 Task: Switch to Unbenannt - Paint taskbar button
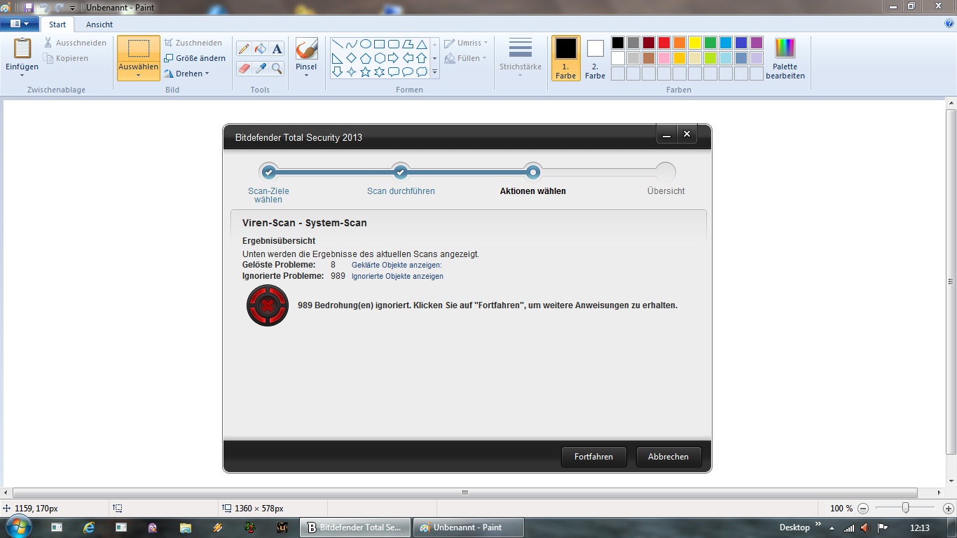[x=468, y=527]
